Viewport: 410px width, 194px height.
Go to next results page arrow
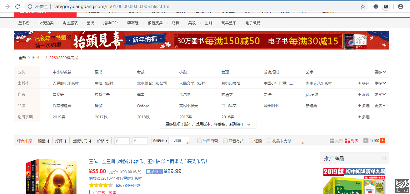(383, 140)
